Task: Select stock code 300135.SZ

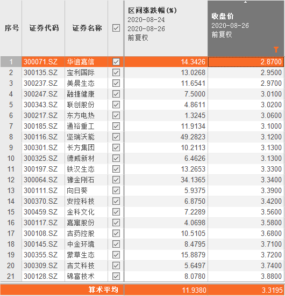Action: 41,73
